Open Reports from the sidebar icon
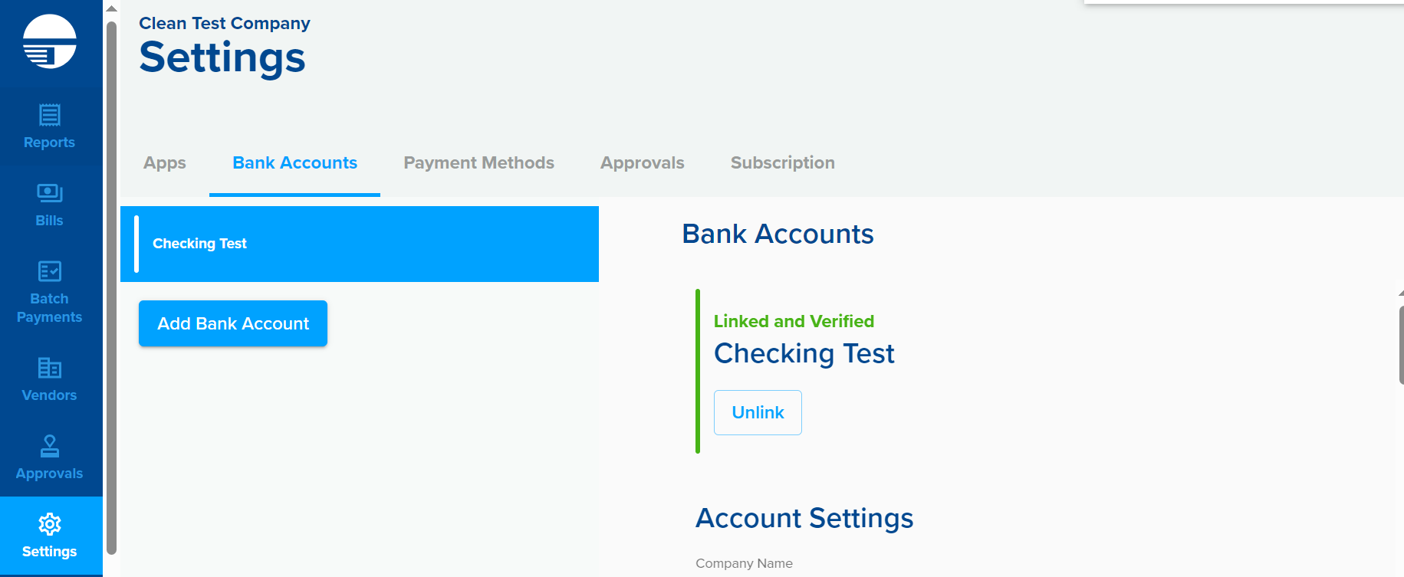This screenshot has width=1404, height=577. (50, 115)
